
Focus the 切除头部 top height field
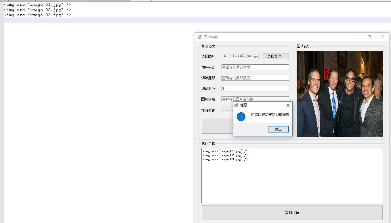pyautogui.click(x=255, y=67)
